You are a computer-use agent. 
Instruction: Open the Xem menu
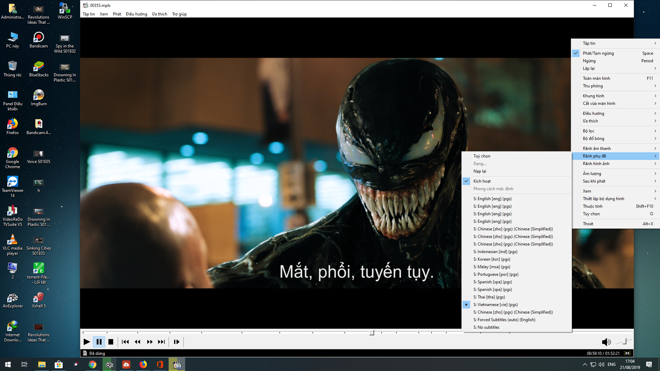[104, 14]
